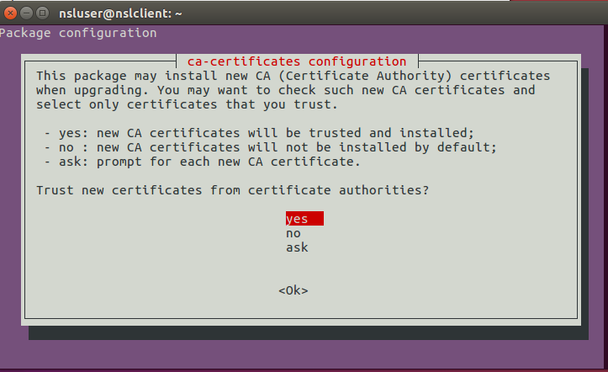
Task: Choose the 'no' option in the list
Action: coord(293,233)
